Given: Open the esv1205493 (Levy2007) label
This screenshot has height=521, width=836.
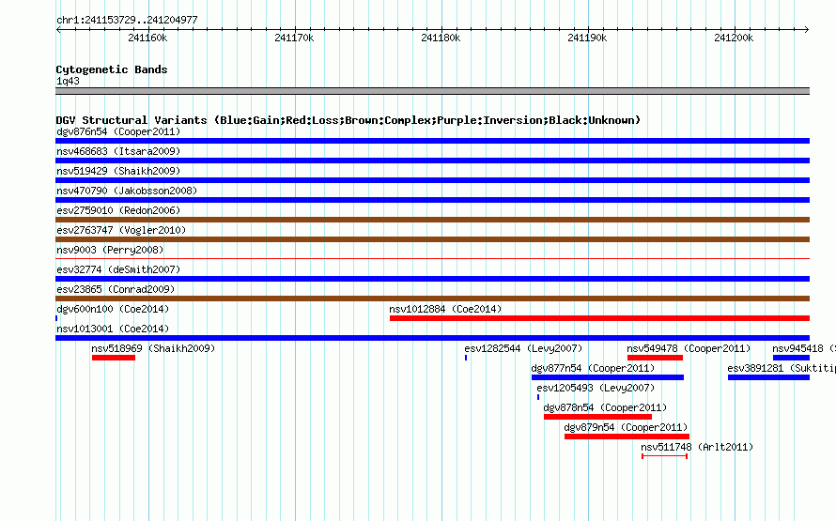Looking at the screenshot, I should pos(596,388).
